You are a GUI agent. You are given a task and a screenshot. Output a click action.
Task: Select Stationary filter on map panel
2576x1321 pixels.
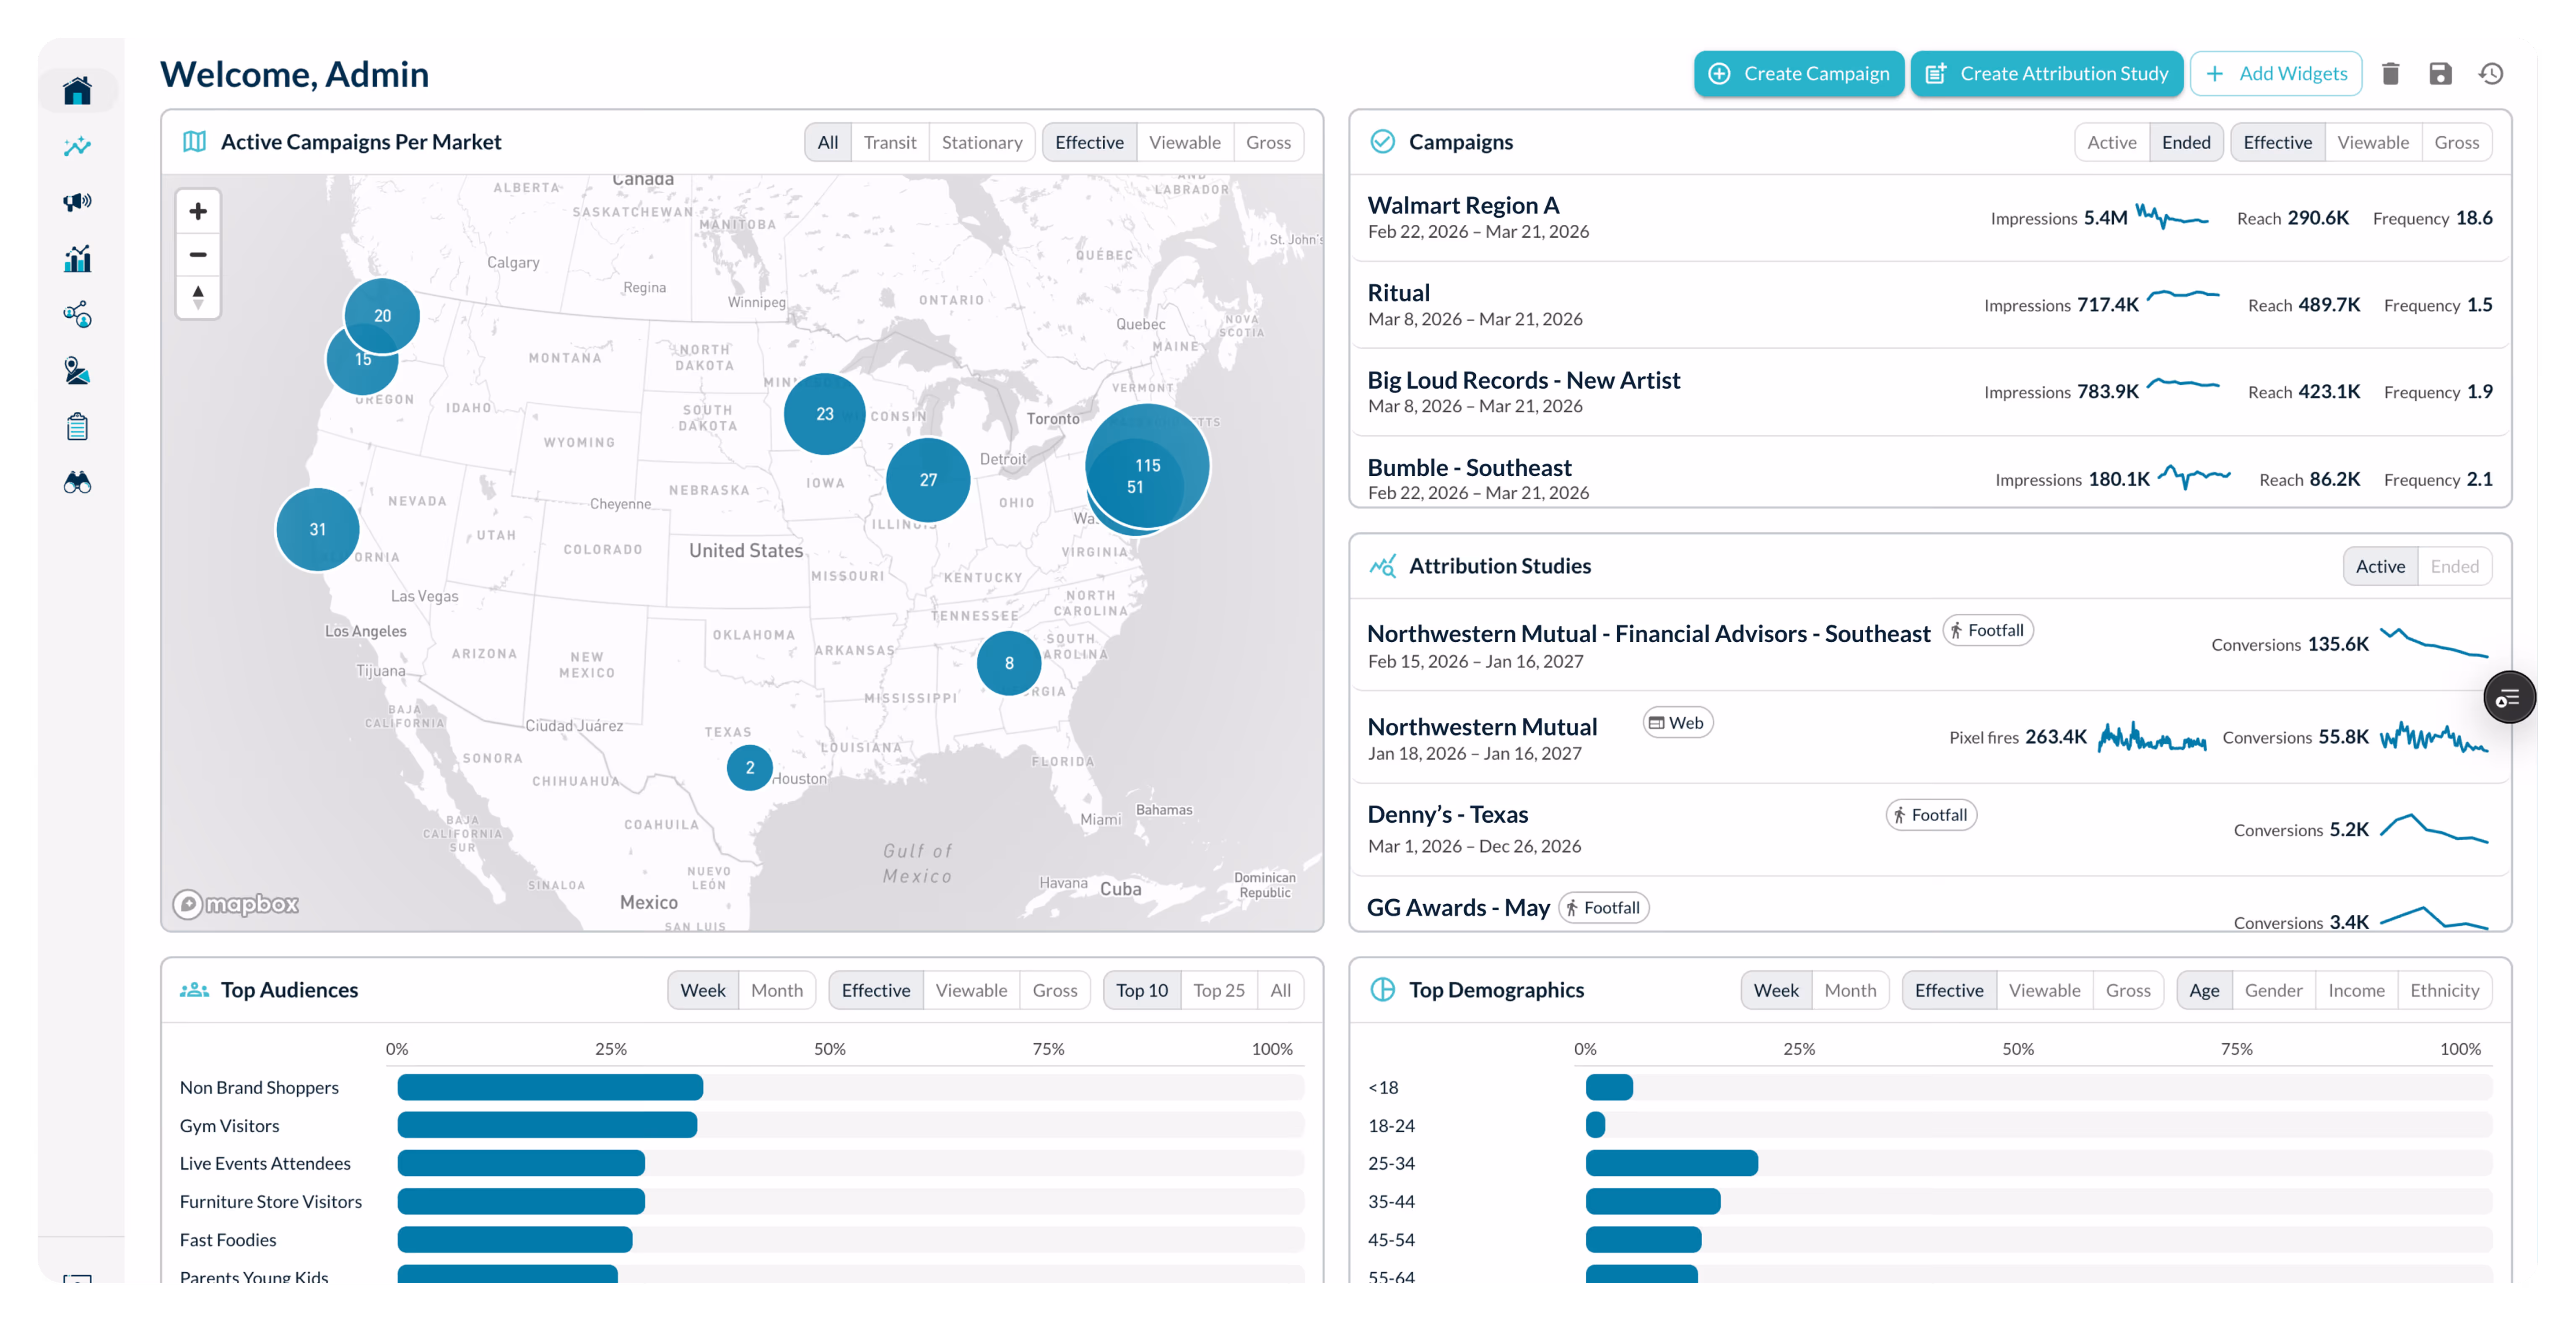point(981,142)
